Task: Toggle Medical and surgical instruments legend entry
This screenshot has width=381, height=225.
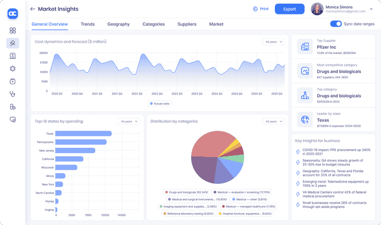Action: 198,200
